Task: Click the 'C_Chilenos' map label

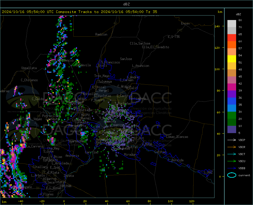Action: click(x=29, y=80)
